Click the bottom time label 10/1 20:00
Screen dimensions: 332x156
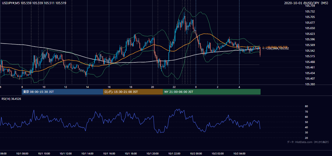tap(152, 153)
